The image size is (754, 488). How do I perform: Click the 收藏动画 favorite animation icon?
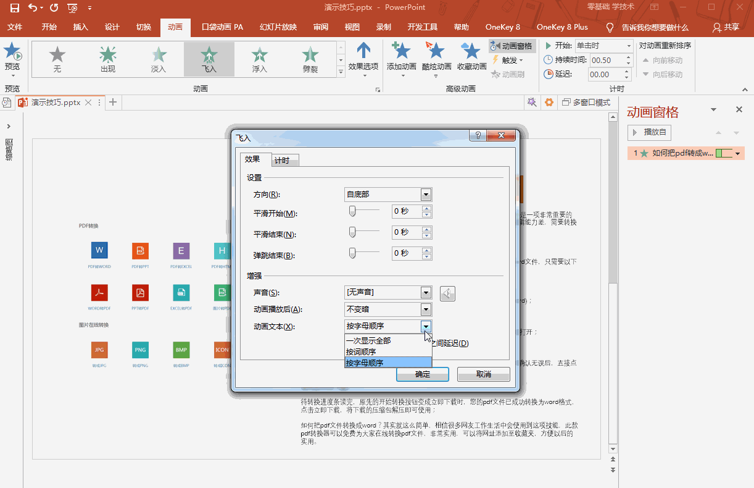(x=470, y=51)
